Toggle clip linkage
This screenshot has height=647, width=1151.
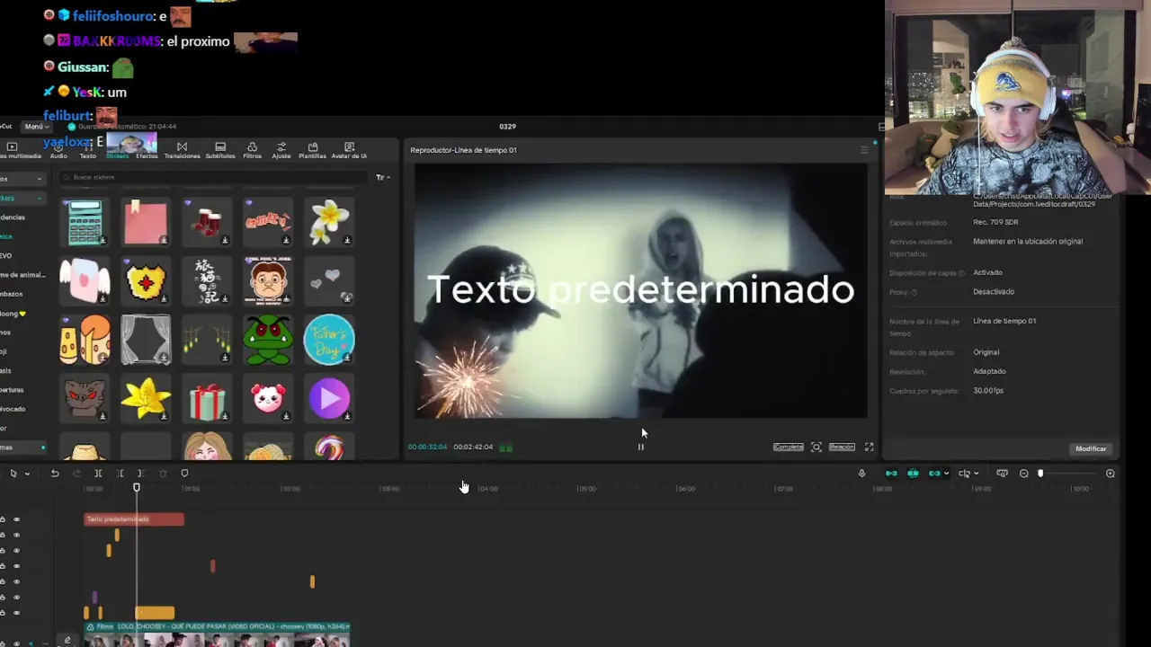(934, 474)
